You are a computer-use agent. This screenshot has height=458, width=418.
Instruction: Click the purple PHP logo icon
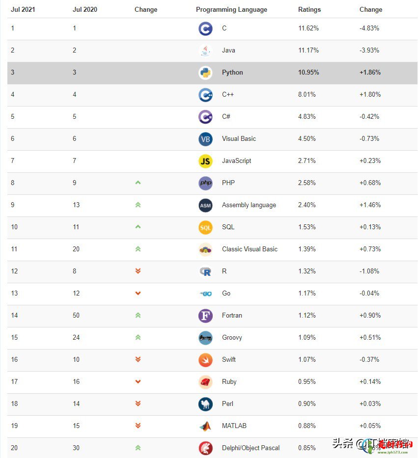click(x=205, y=183)
